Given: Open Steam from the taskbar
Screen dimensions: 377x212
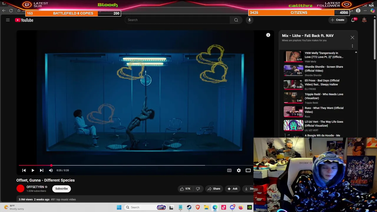Looking at the screenshot, I should [189, 207].
